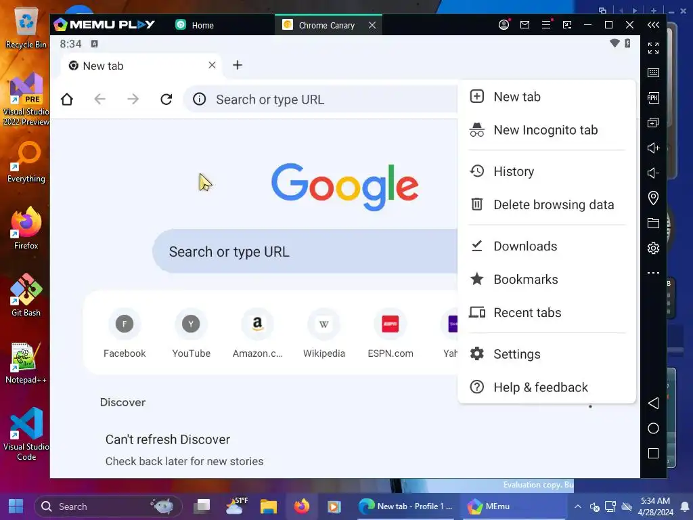Toggle MEmu fullscreen mode

[653, 48]
